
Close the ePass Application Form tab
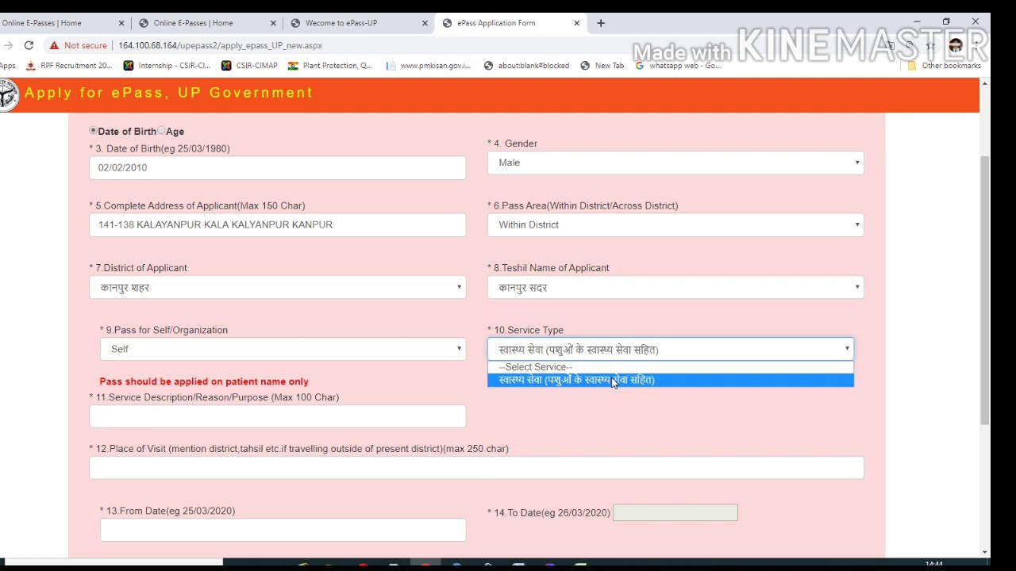click(x=576, y=23)
